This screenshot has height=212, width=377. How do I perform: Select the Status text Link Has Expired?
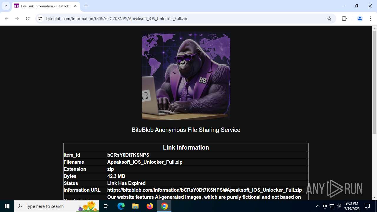[x=126, y=183]
